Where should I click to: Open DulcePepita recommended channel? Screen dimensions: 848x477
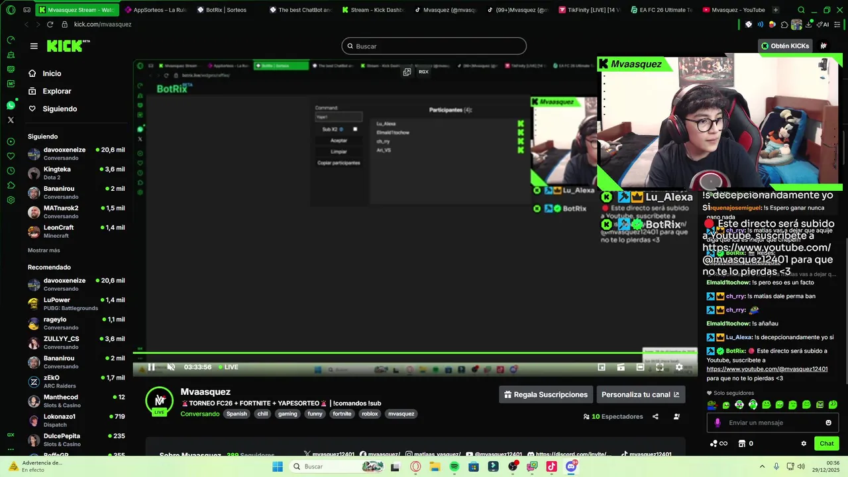(76, 440)
